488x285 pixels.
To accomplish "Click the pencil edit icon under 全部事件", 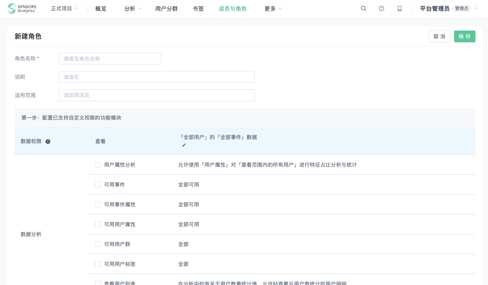I will pos(184,145).
